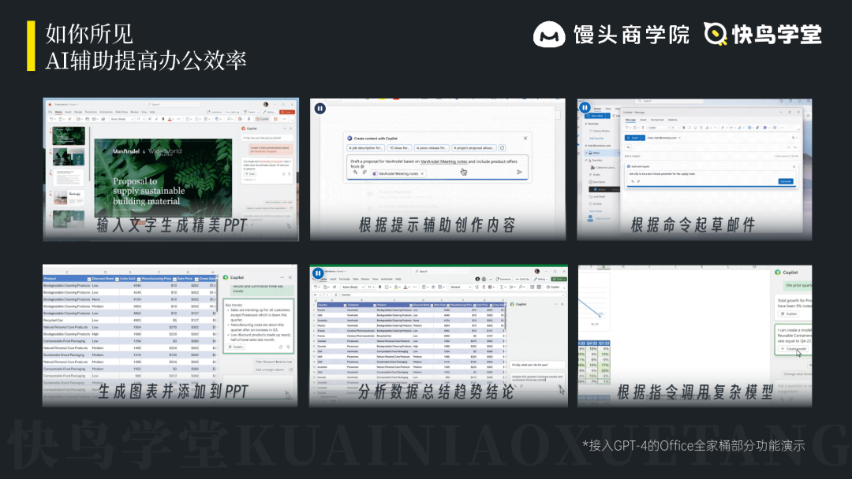Click the New Mail button in Outlook
Screen dimensions: 852x479
pos(596,116)
